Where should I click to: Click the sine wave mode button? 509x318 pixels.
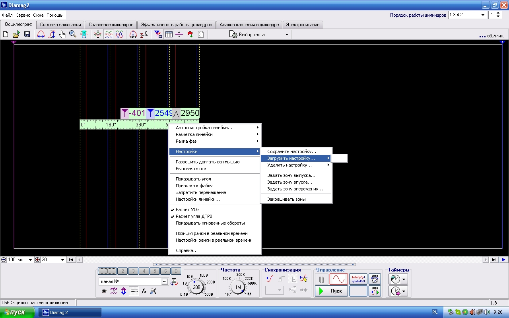[x=338, y=279]
